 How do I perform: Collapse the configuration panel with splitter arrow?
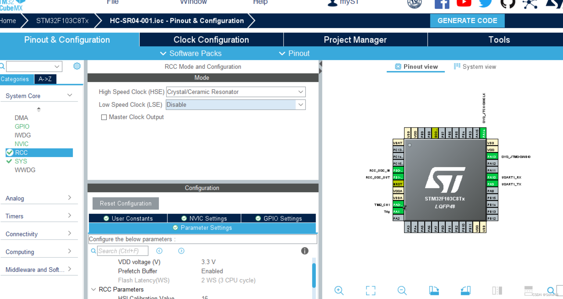click(x=320, y=64)
